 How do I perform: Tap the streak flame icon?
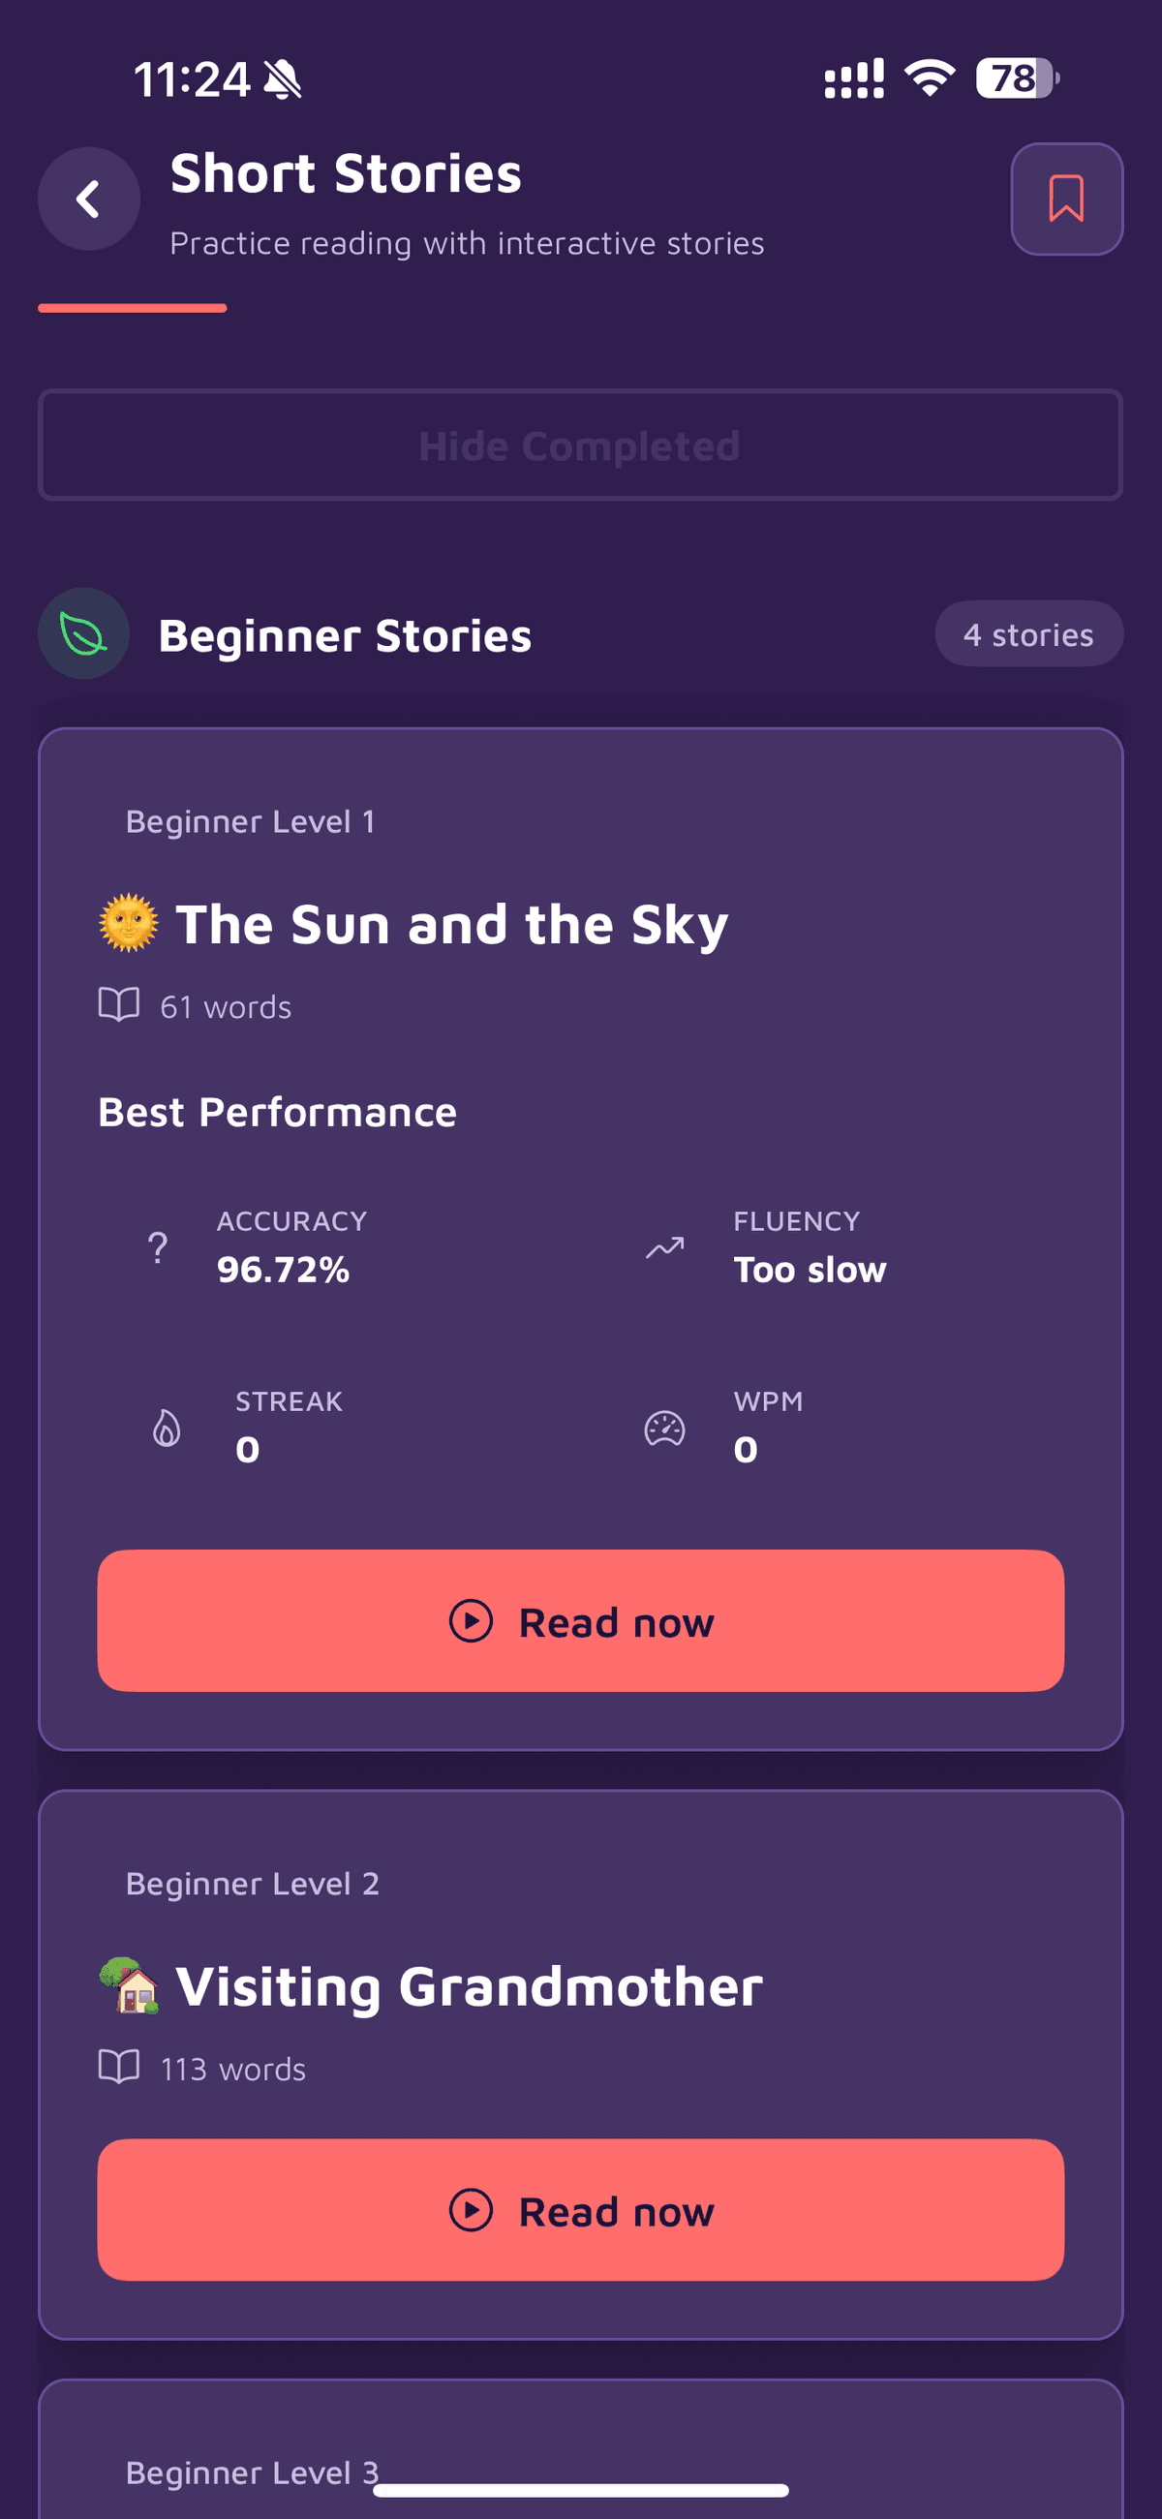click(167, 1428)
